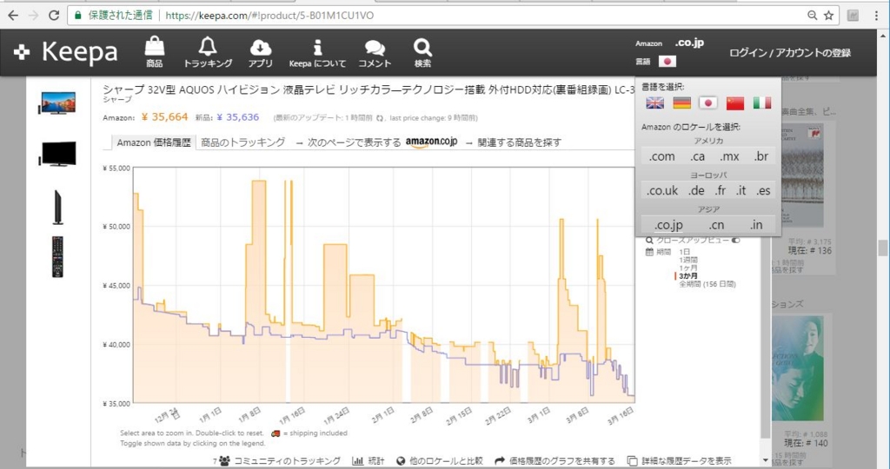Image resolution: width=890 pixels, height=469 pixels.
Task: Open コミュニティのトラッキング
Action: (278, 461)
